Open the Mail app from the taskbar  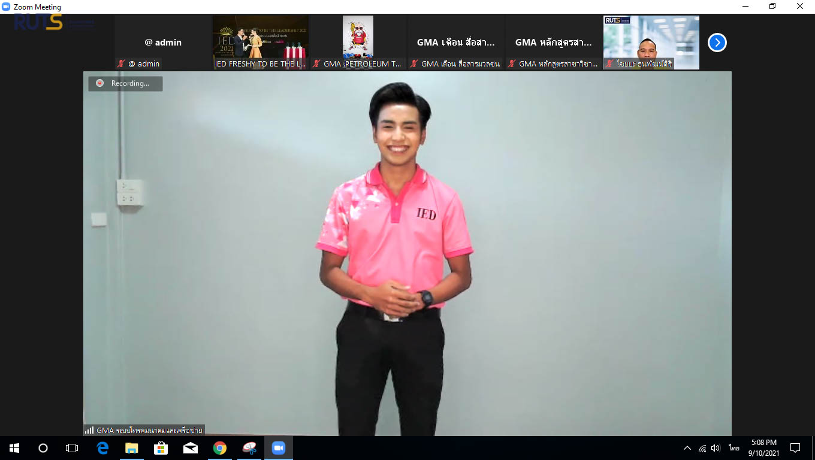click(x=191, y=448)
